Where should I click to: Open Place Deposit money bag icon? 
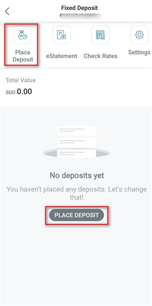point(22,35)
